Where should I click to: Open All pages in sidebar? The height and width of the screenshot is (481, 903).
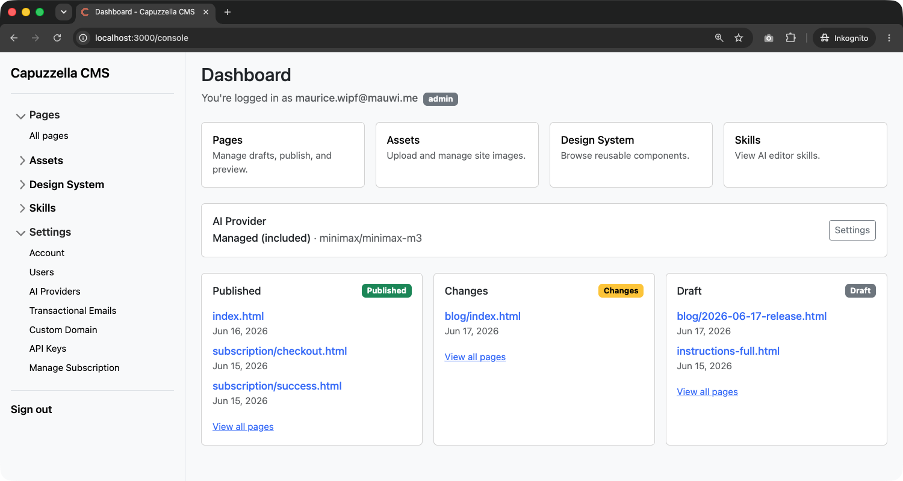49,136
